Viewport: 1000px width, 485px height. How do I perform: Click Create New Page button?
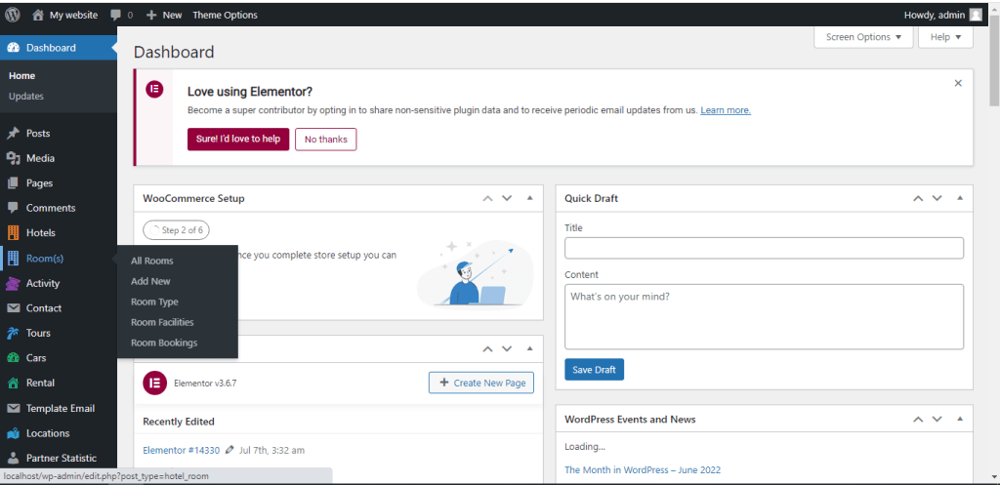pyautogui.click(x=480, y=384)
